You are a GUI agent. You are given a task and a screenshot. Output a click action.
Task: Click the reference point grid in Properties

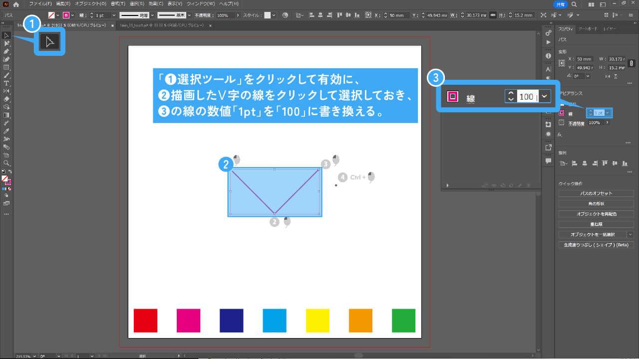(x=562, y=63)
